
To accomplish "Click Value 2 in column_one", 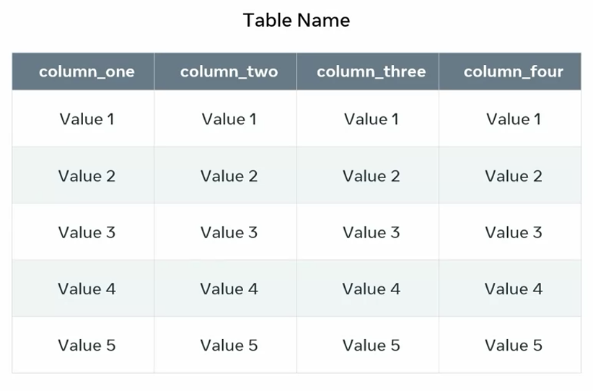I will pos(87,175).
